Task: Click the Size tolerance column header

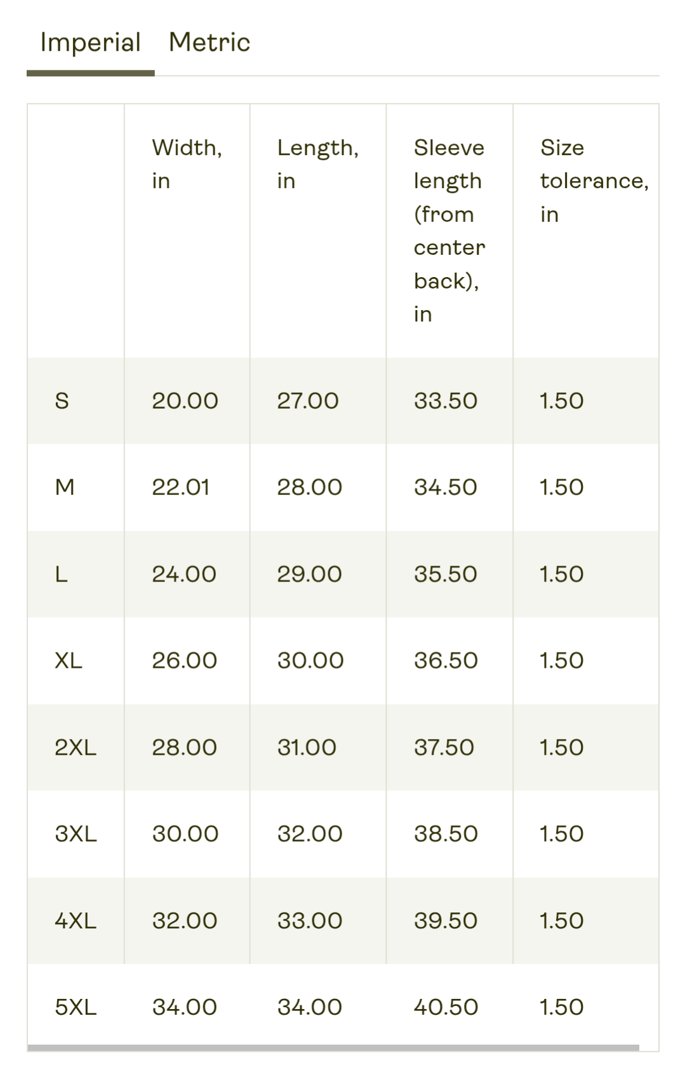Action: click(x=594, y=180)
